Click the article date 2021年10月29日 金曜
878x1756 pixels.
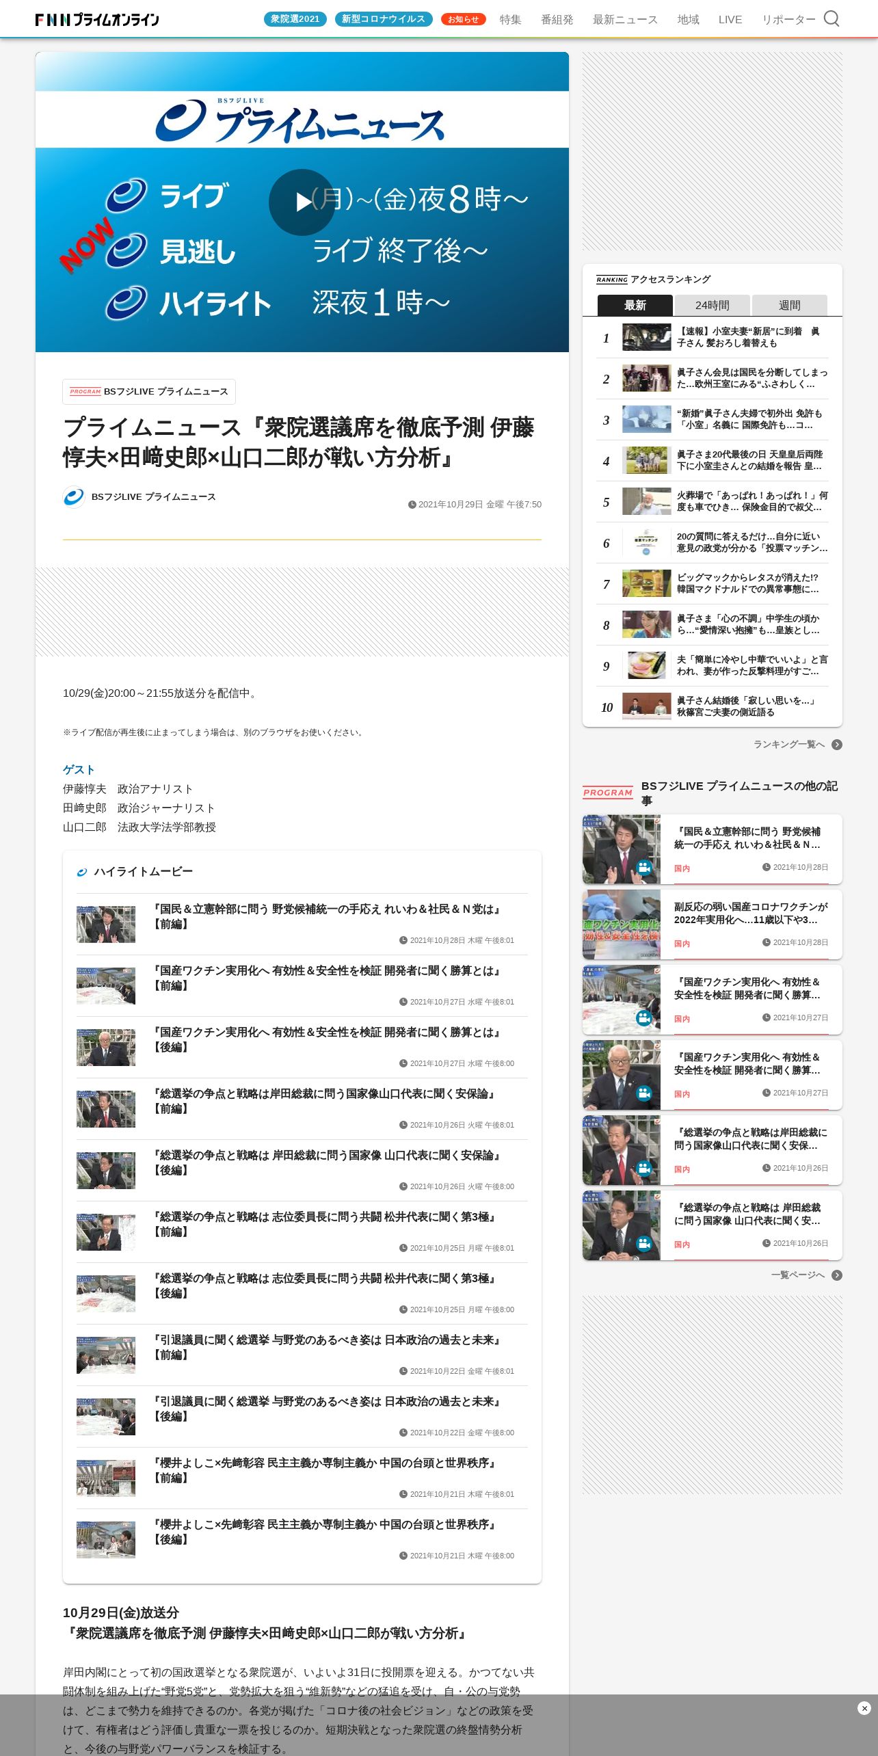475,505
